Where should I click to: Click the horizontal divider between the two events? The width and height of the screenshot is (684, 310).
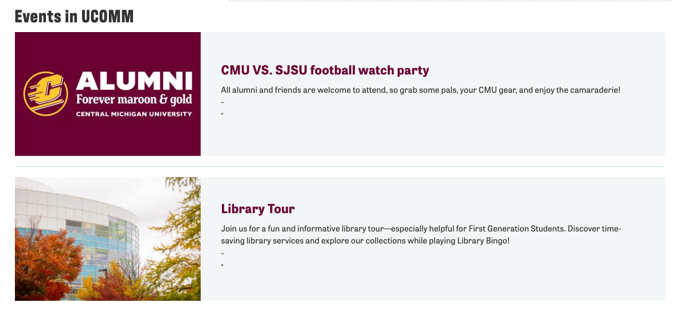339,166
